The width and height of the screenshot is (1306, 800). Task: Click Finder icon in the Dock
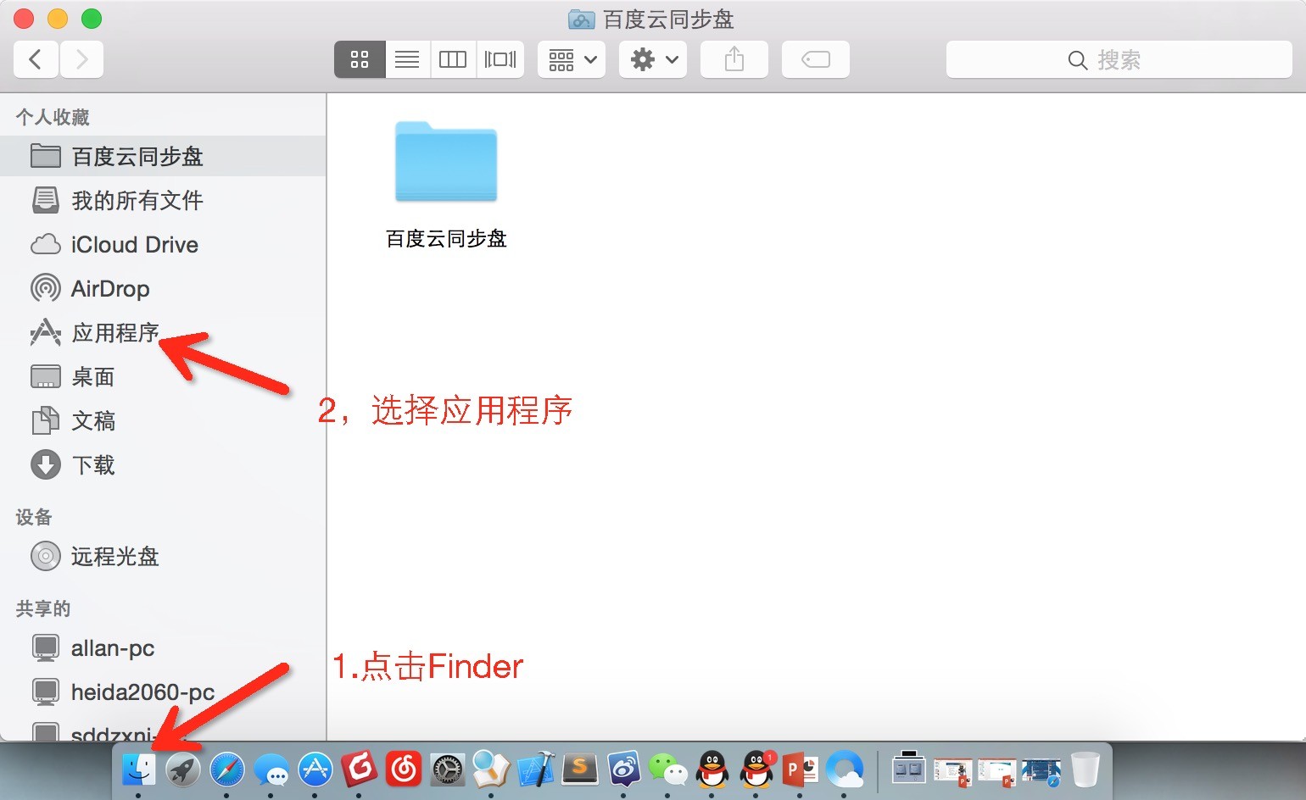(138, 769)
